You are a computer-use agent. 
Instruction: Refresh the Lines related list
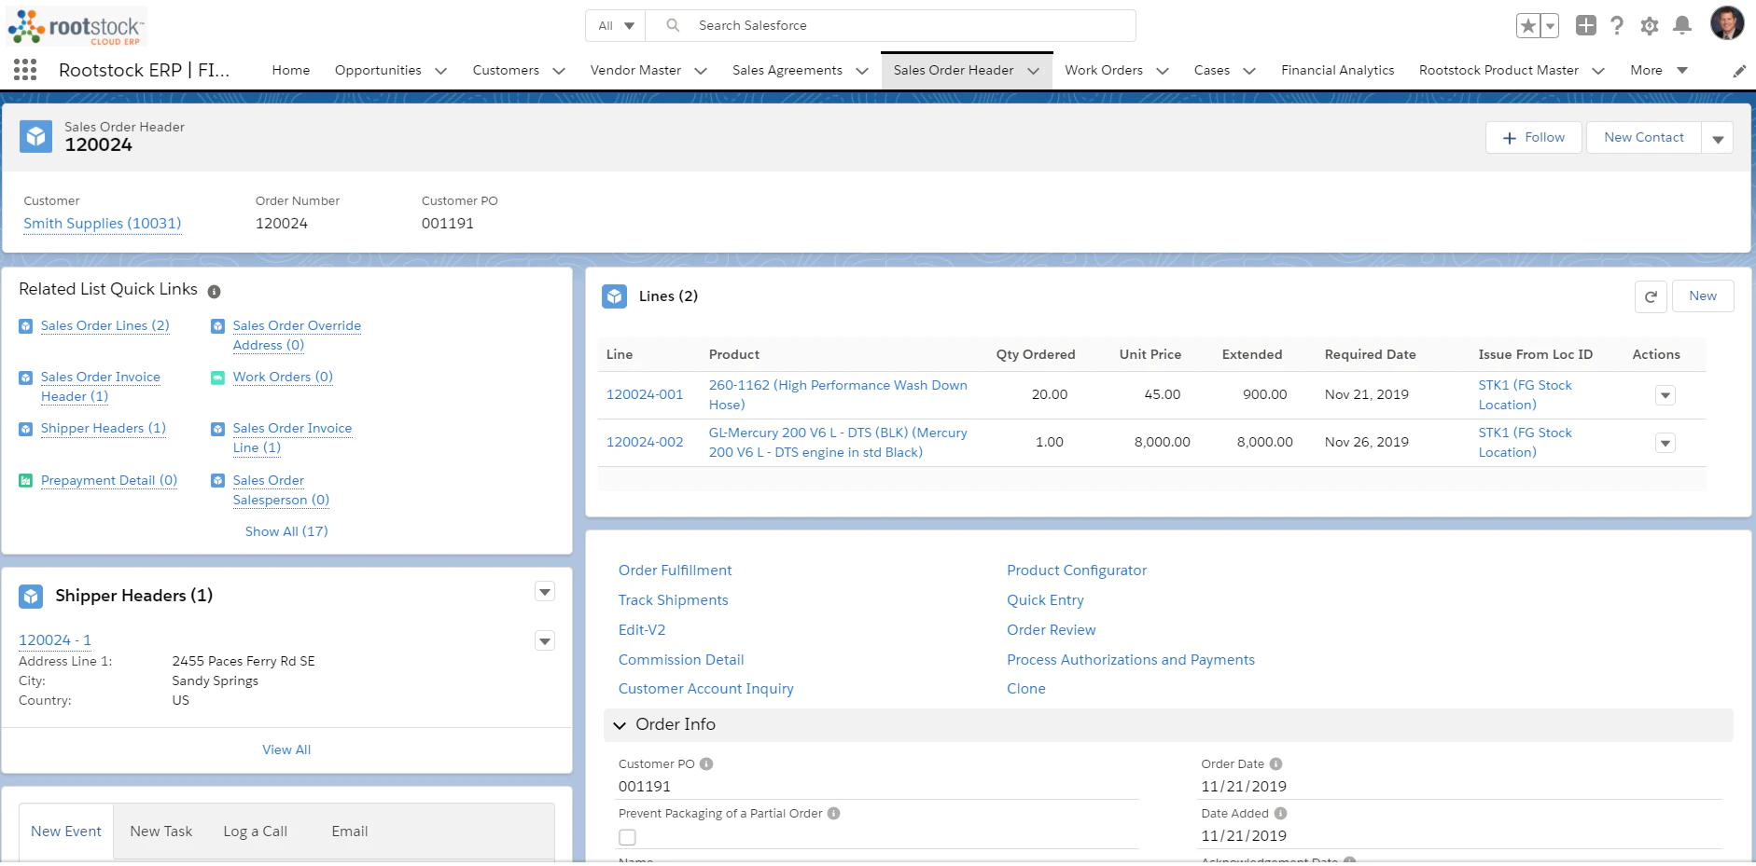pos(1650,296)
